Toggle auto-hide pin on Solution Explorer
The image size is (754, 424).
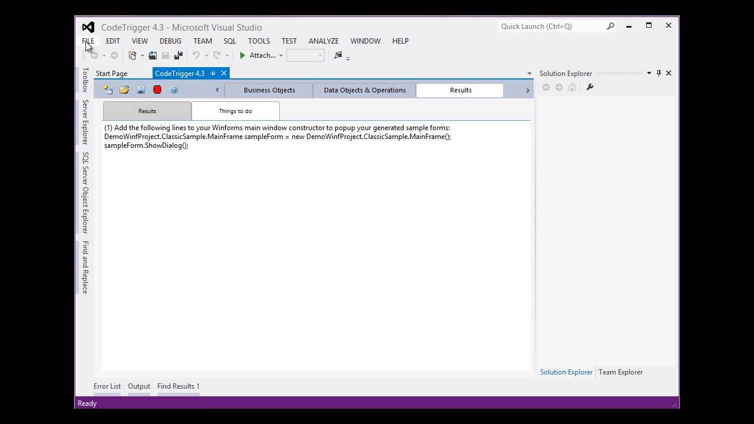(x=659, y=73)
